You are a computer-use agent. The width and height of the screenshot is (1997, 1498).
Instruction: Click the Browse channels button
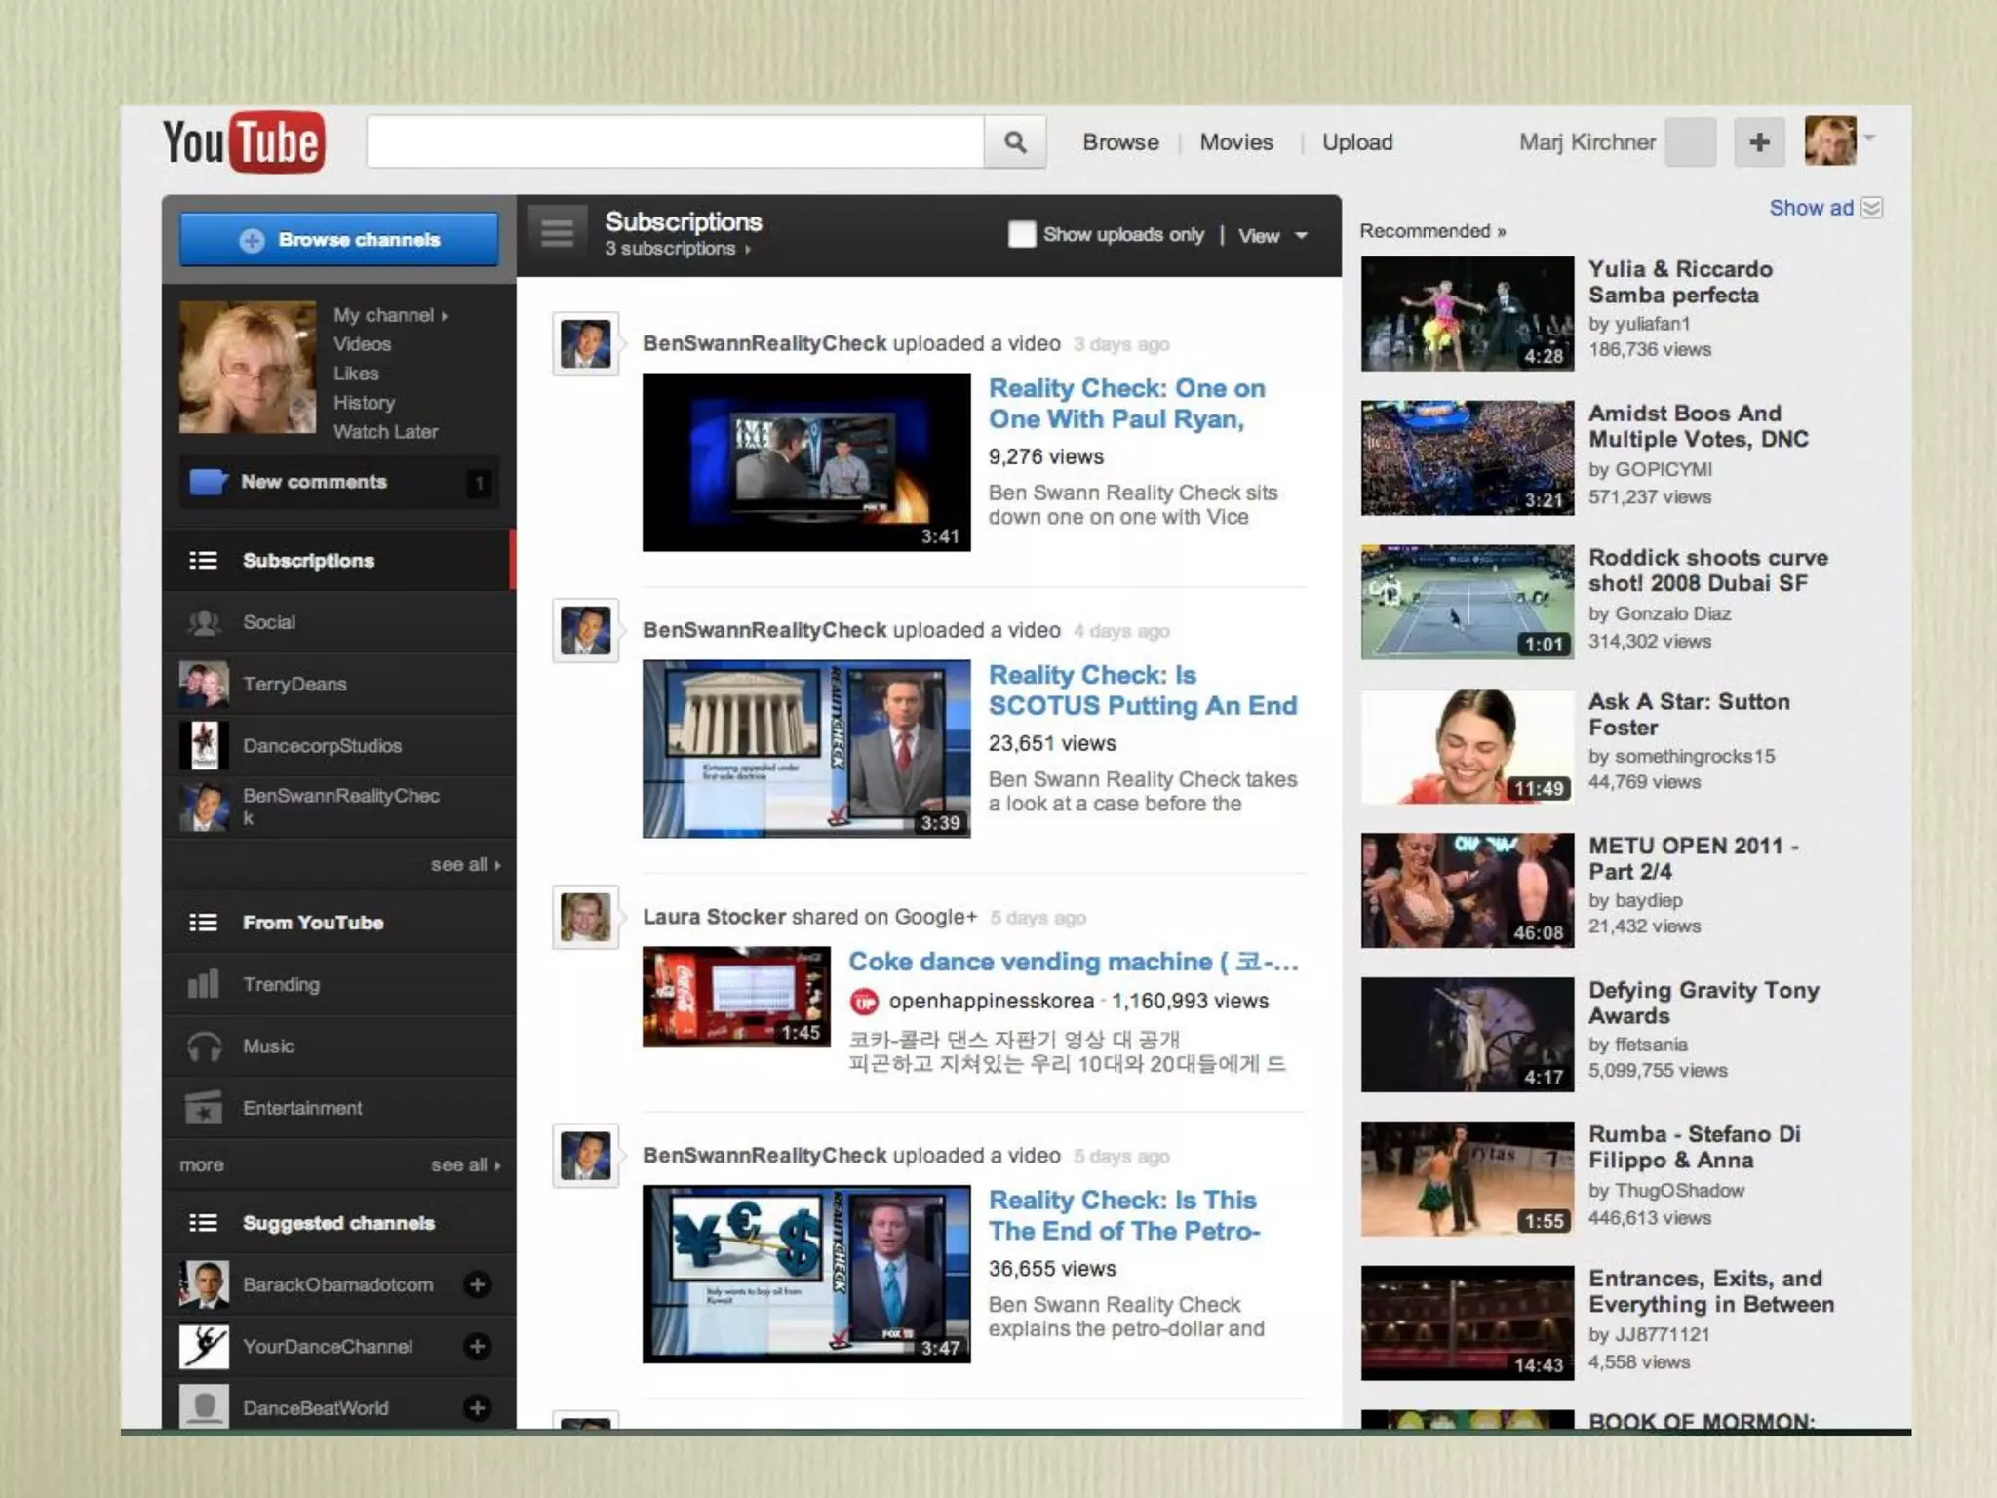[x=339, y=240]
